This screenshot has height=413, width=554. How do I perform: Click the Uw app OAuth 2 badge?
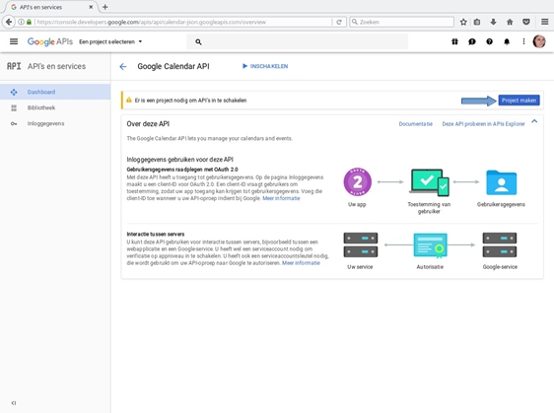(358, 182)
